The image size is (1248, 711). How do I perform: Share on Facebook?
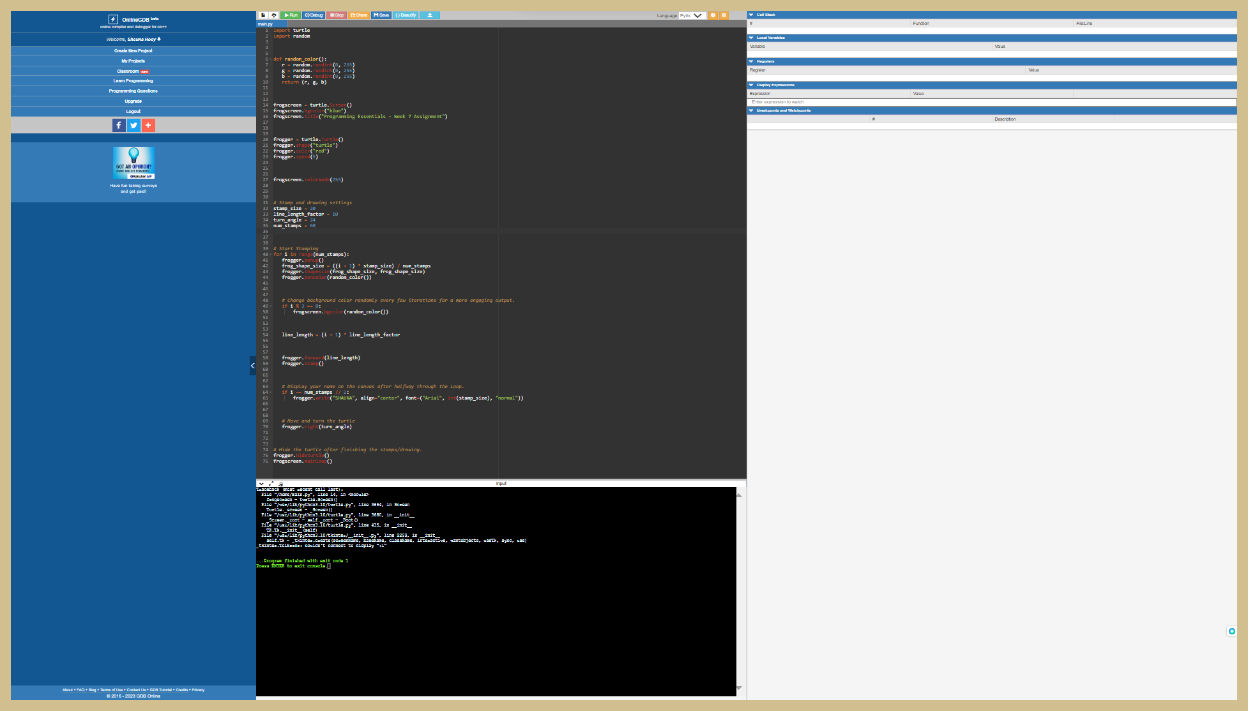tap(119, 125)
